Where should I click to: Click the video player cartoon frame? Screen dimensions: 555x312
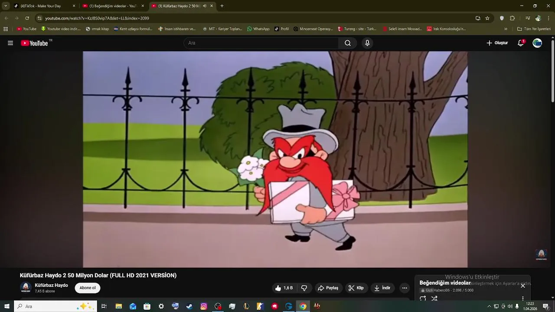pos(275,159)
